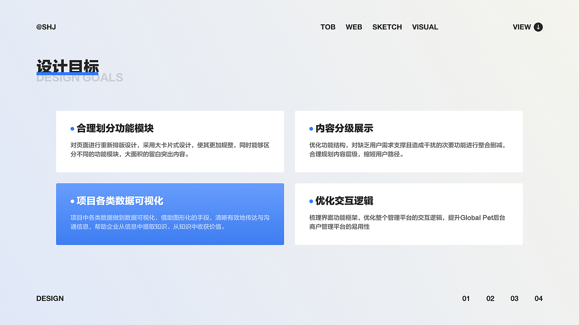This screenshot has height=325, width=579.
Task: Toggle the 优化交互逻辑 card selection
Action: tap(408, 214)
